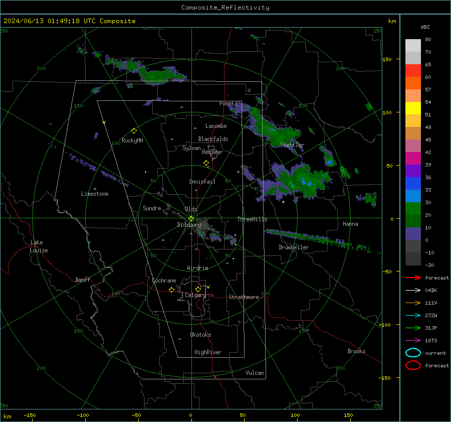Click the storm cell east of Stettler
Viewport: 451px width, 422px height.
(x=328, y=156)
